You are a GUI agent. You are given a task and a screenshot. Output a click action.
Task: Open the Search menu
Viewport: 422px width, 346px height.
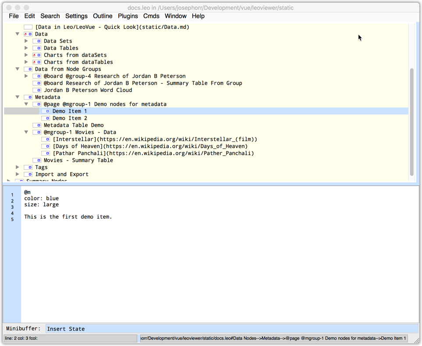click(50, 16)
